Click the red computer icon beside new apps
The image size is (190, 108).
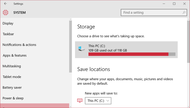pos(80,101)
